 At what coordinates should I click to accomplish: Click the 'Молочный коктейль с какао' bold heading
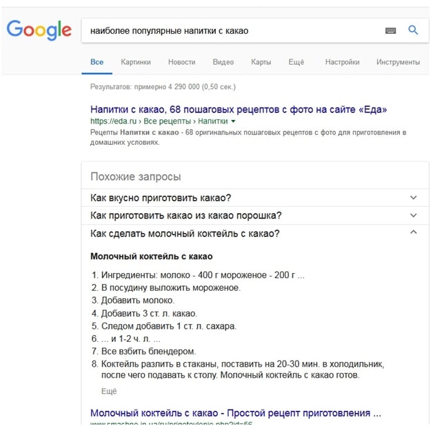pyautogui.click(x=151, y=256)
